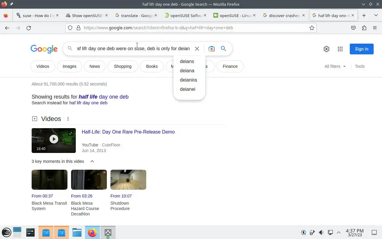Open system settings taskbar icon

click(x=30, y=232)
